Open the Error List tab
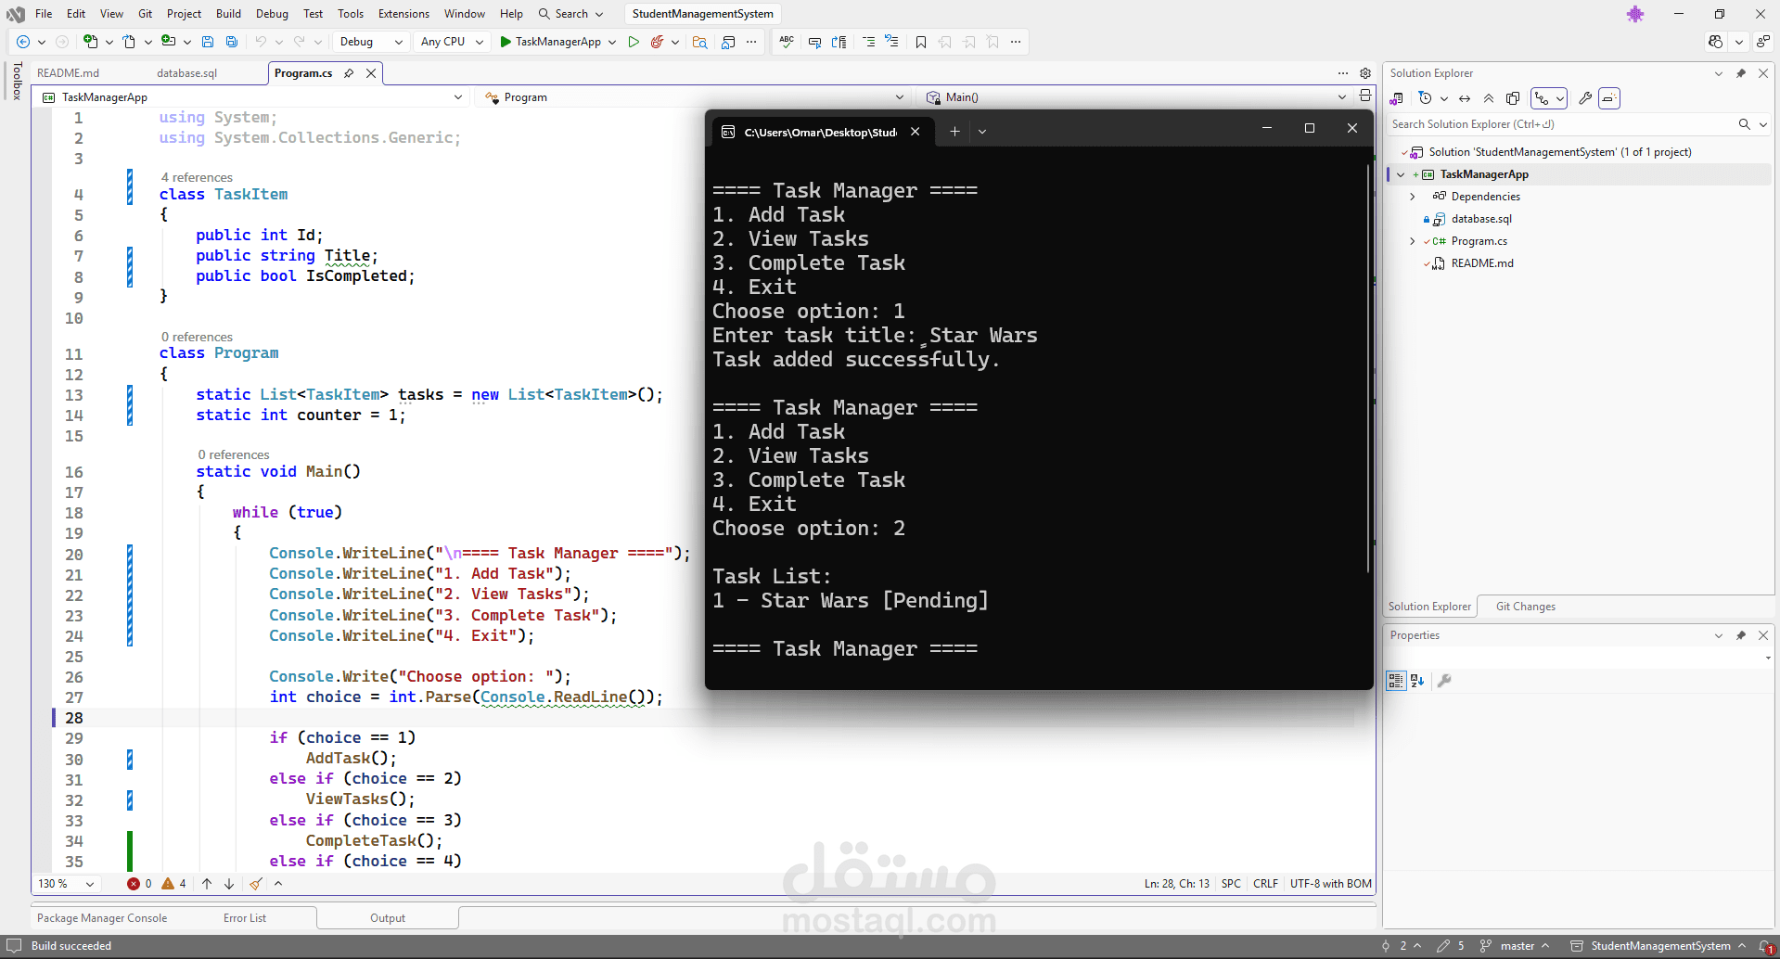This screenshot has width=1780, height=959. point(245,918)
